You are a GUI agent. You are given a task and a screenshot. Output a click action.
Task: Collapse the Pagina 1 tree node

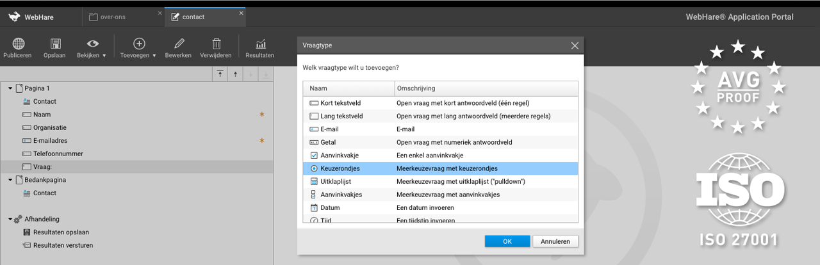(x=10, y=88)
